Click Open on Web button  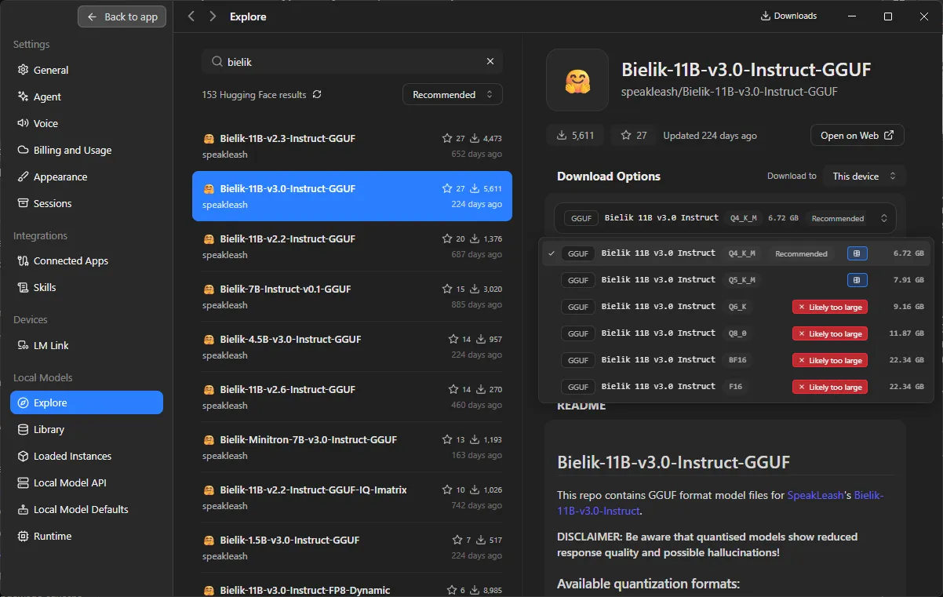pyautogui.click(x=857, y=135)
